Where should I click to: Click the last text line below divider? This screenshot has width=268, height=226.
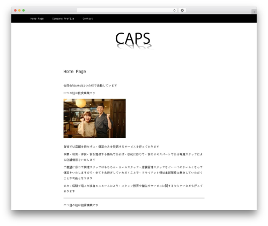81,205
